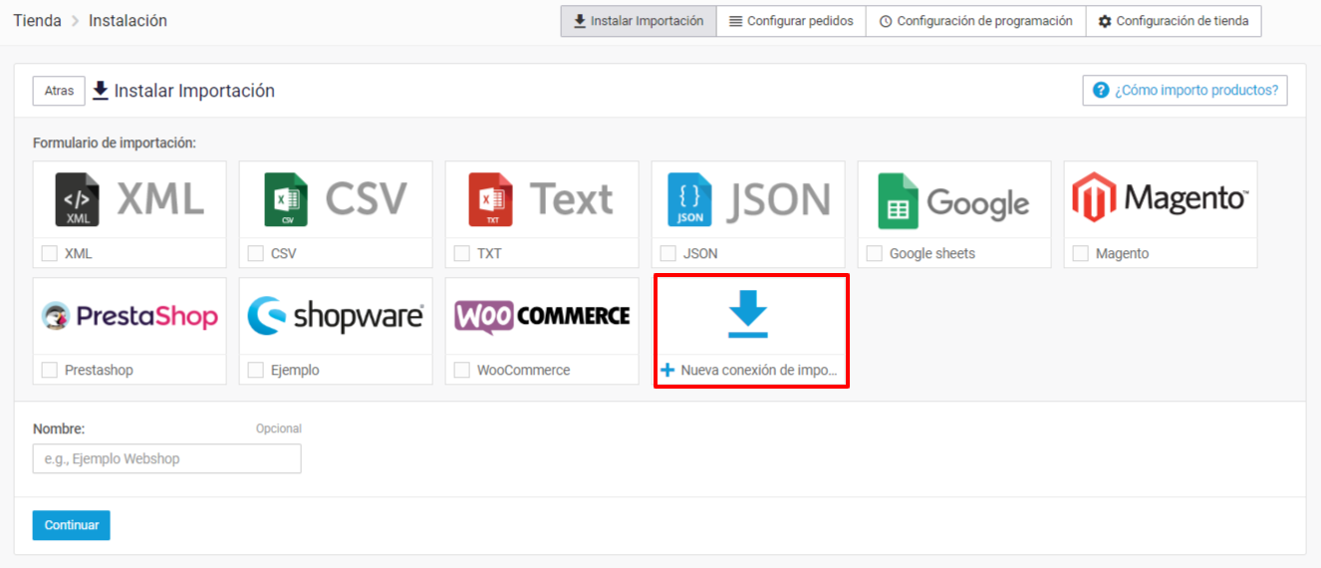Switch to Configurar pedidos tab

coord(791,21)
